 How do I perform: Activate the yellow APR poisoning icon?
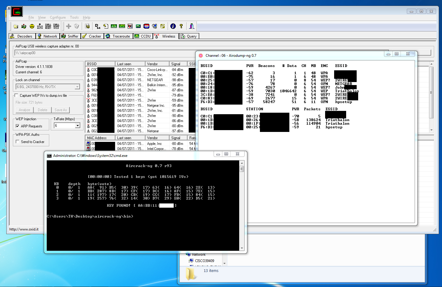pyautogui.click(x=32, y=26)
